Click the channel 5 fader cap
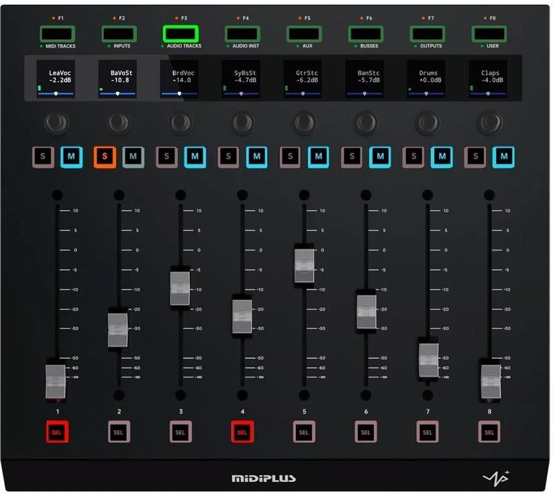The width and height of the screenshot is (553, 494). tap(304, 266)
